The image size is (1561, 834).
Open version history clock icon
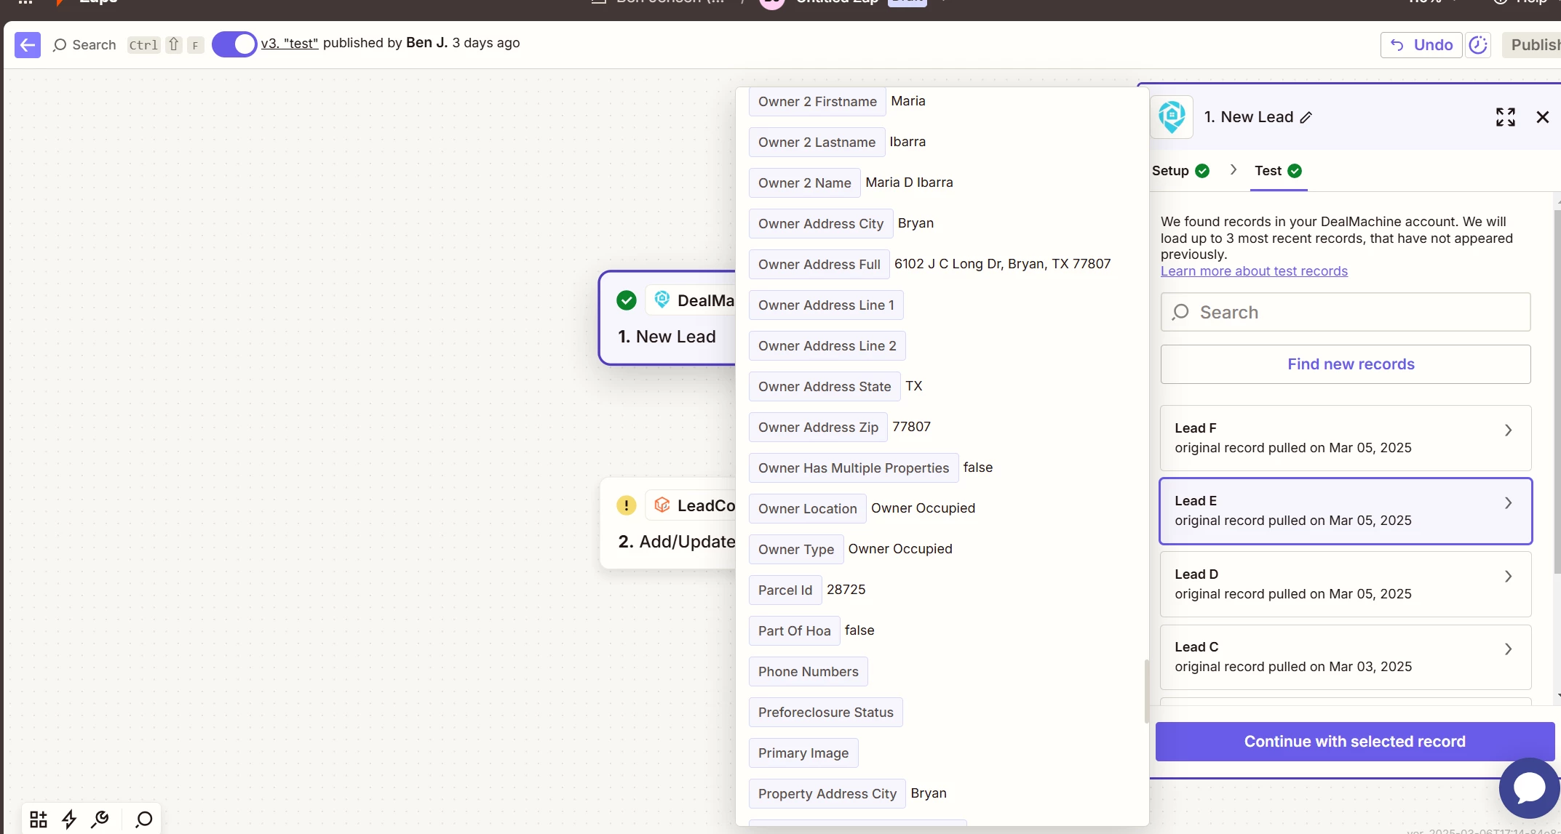tap(1478, 45)
